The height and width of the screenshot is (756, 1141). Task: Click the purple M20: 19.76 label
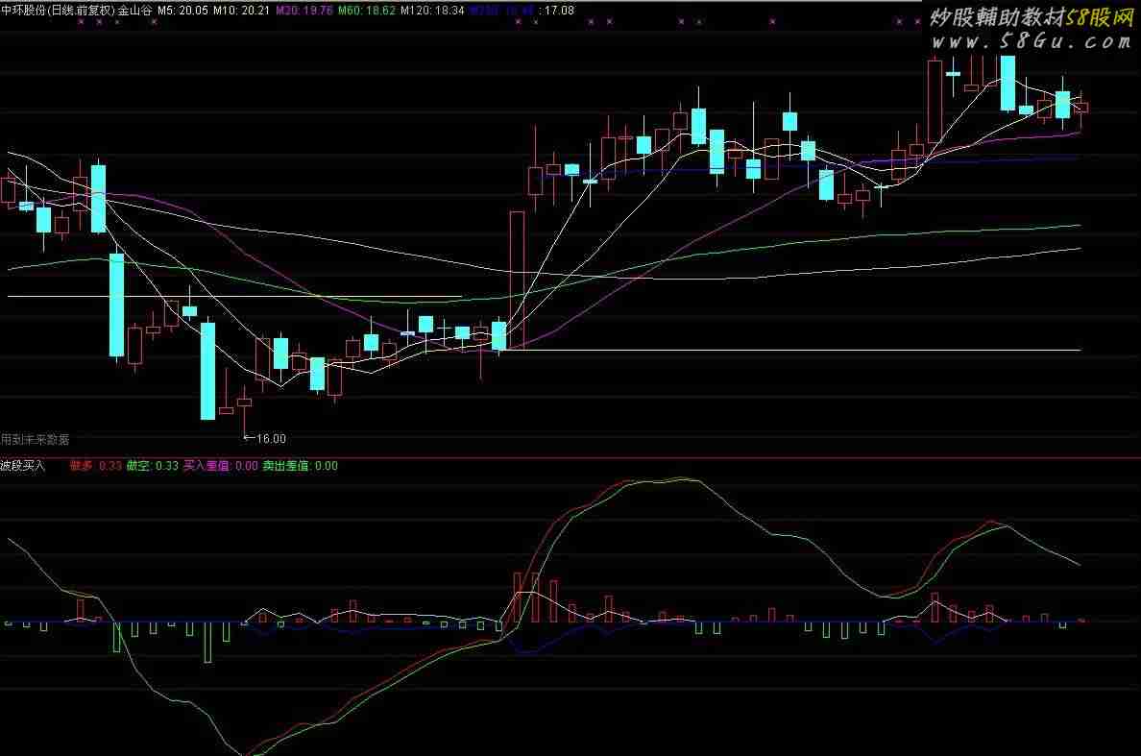[304, 10]
